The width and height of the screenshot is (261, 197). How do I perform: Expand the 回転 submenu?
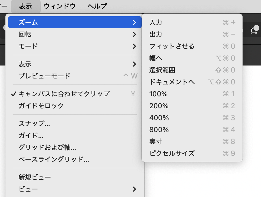[25, 34]
